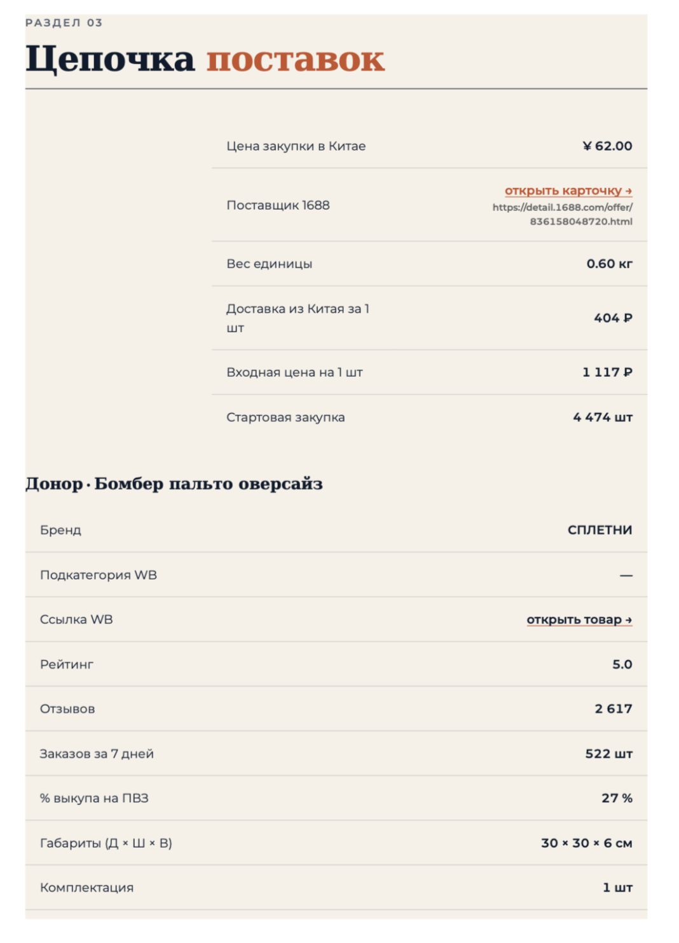
Task: Open the WB product link
Action: 579,620
